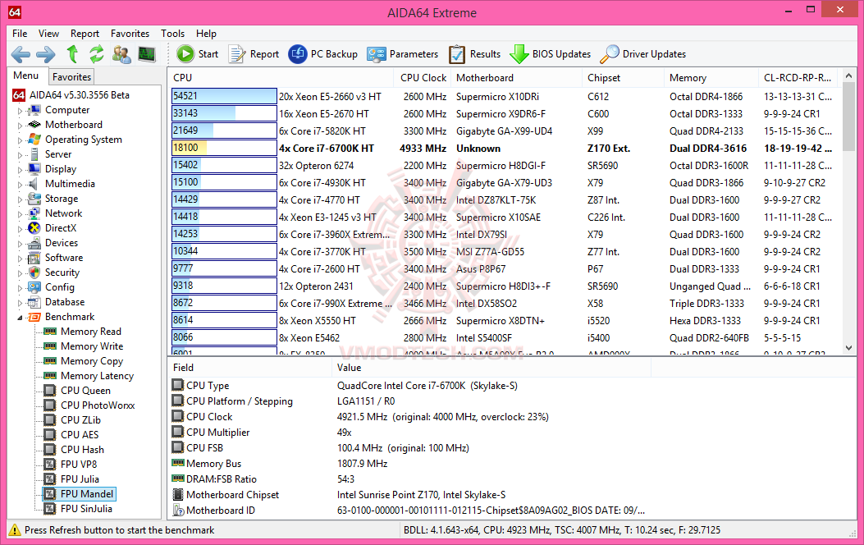Click the green Refresh arrows icon

click(97, 54)
